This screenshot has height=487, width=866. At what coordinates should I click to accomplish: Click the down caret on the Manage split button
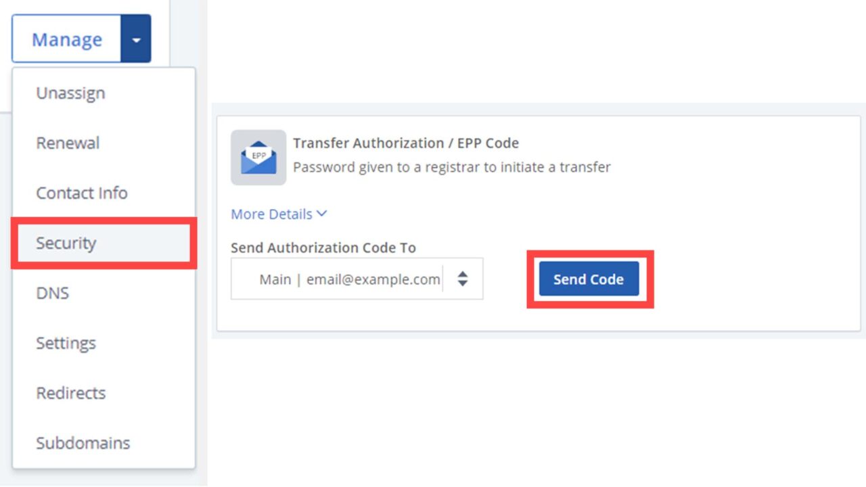click(x=136, y=39)
